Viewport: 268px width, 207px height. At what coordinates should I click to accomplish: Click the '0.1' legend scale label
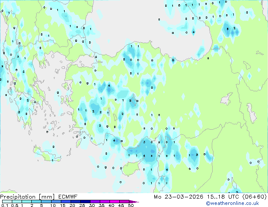[x=5, y=205]
